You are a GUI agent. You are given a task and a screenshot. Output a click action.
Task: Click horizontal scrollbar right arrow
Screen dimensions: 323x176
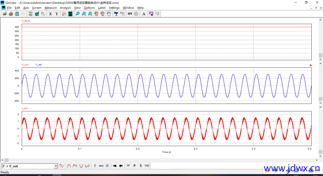(x=317, y=160)
